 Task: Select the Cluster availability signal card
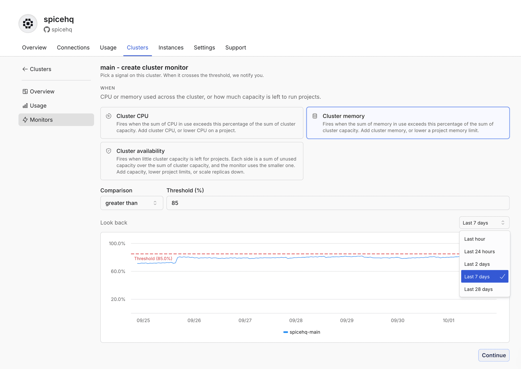[x=202, y=161]
